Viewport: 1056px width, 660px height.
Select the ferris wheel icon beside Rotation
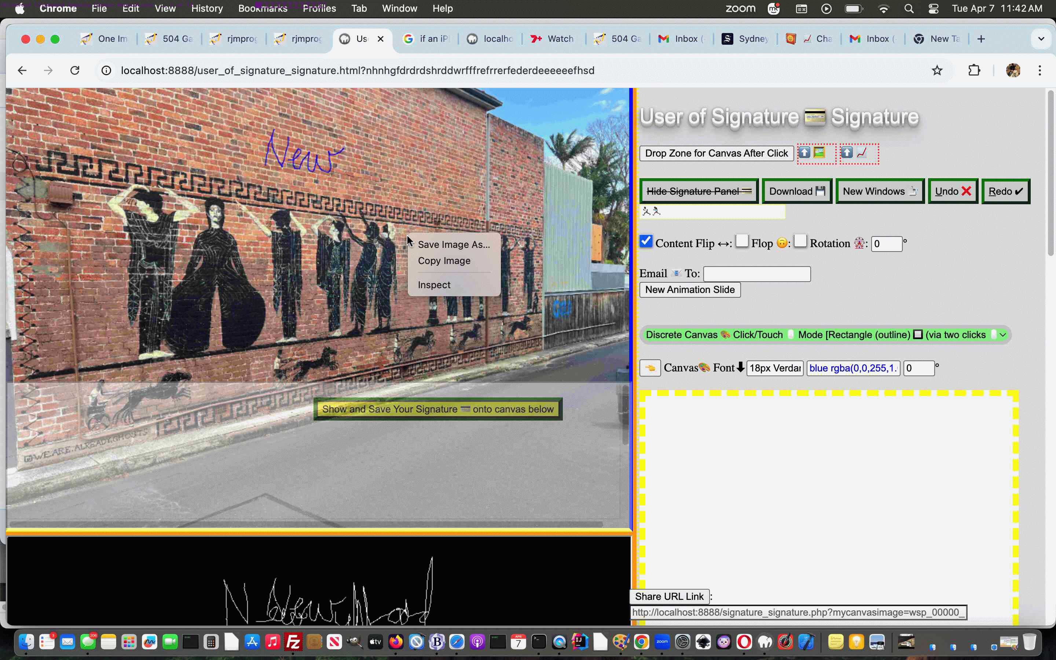click(859, 243)
